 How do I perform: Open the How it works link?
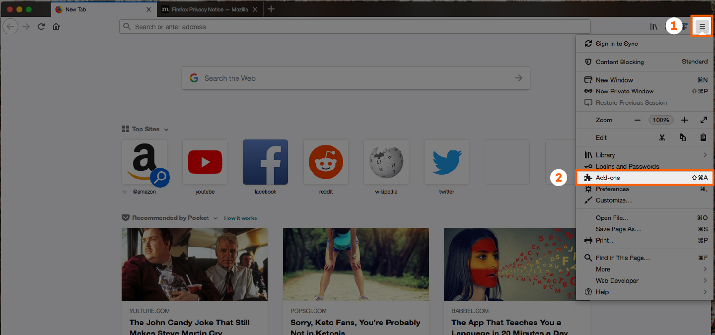tap(240, 217)
